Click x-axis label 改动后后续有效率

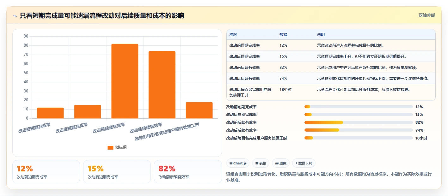click(146, 128)
